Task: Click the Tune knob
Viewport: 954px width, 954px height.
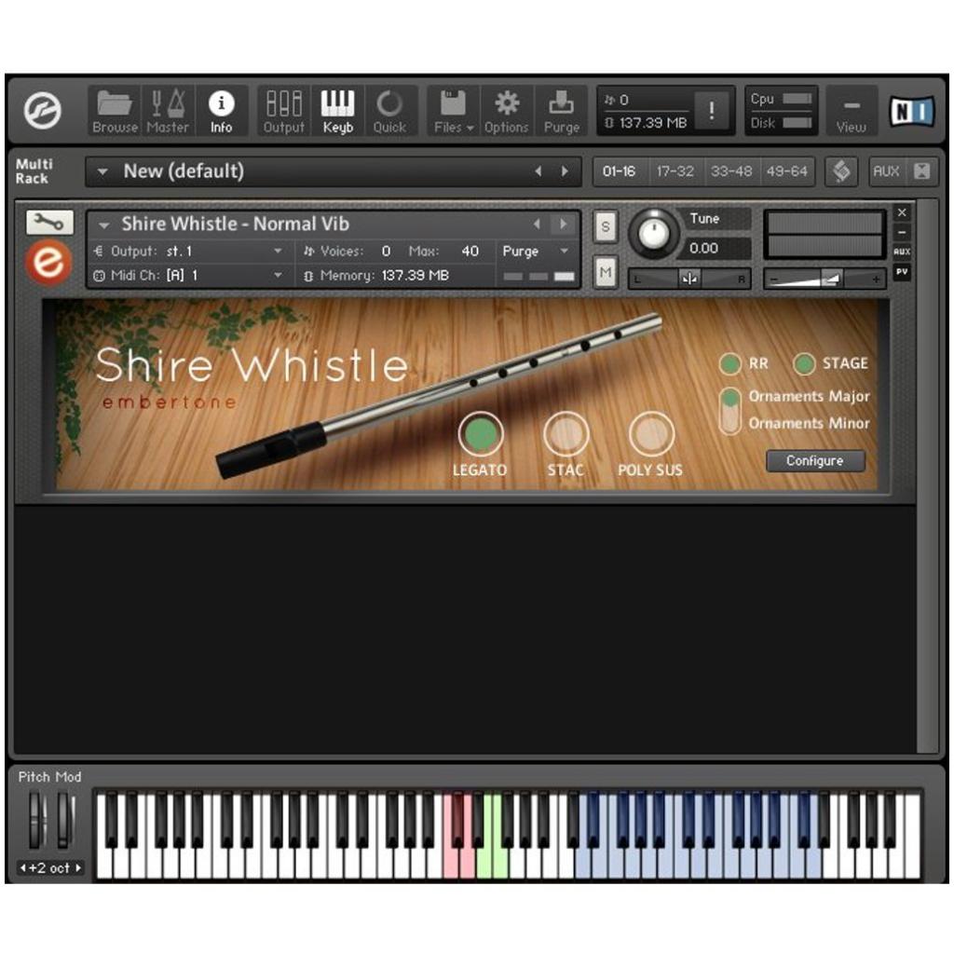Action: (x=654, y=234)
